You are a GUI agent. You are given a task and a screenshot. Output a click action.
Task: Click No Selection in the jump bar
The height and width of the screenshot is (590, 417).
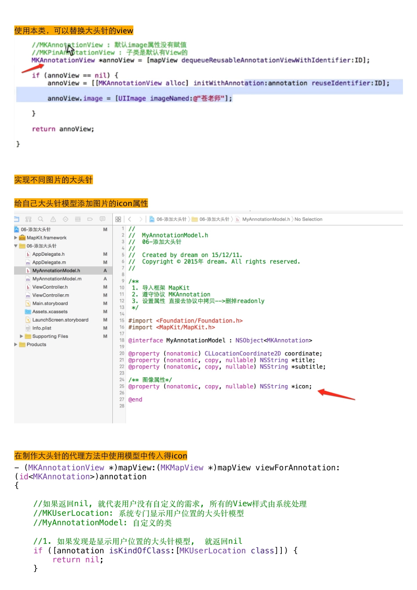click(308, 219)
